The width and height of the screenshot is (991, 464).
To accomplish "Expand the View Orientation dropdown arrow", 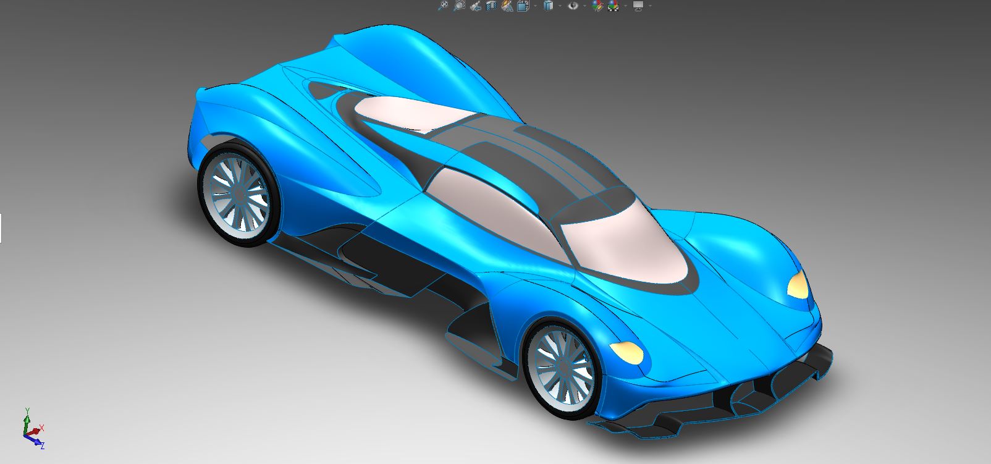I will pyautogui.click(x=535, y=6).
